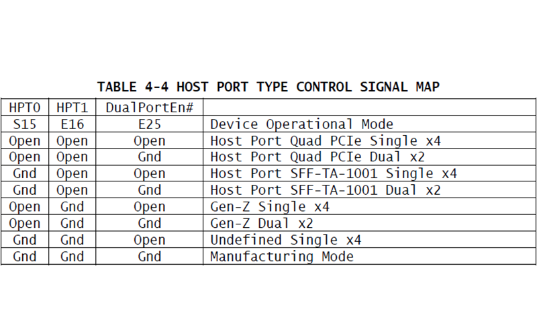The height and width of the screenshot is (336, 537).
Task: Click the Gen-Z Dual x2 text
Action: tap(262, 223)
